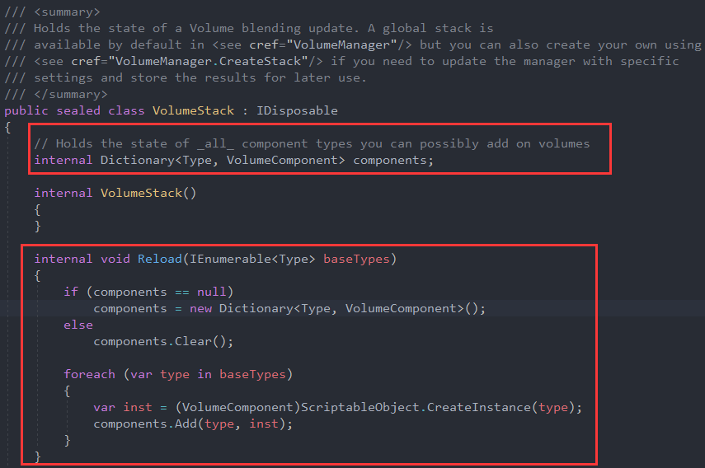
Task: Click 'components.Clear();' statement
Action: (x=163, y=342)
